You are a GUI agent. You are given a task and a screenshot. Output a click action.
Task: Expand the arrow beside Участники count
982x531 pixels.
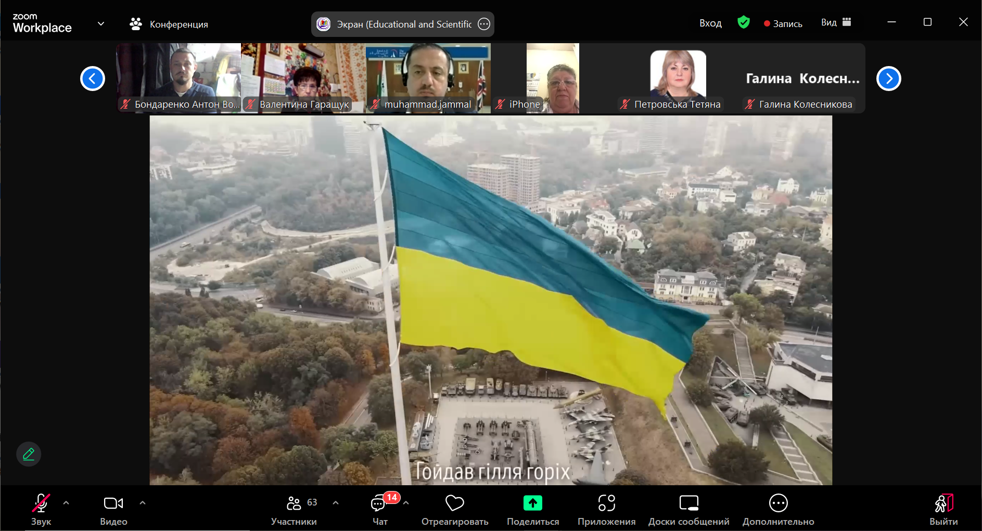click(336, 503)
